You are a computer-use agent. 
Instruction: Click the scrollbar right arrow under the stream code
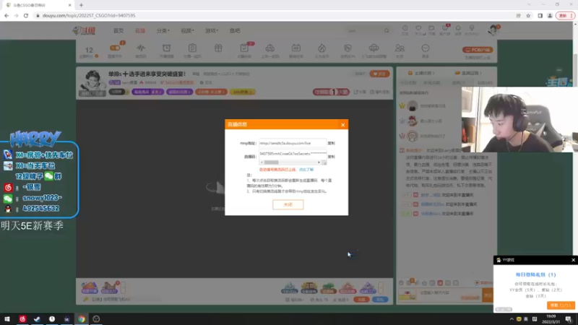[319, 162]
